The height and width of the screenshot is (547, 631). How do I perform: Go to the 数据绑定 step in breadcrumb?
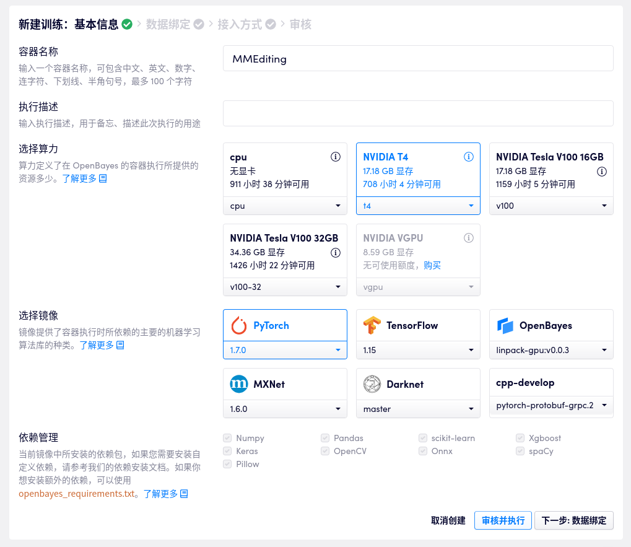click(x=168, y=24)
